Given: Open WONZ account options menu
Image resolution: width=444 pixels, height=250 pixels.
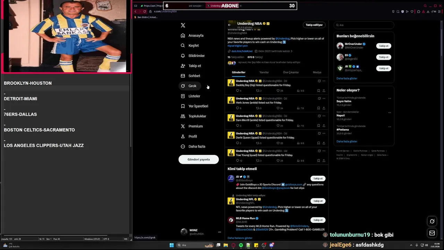Looking at the screenshot, I should coord(219,232).
